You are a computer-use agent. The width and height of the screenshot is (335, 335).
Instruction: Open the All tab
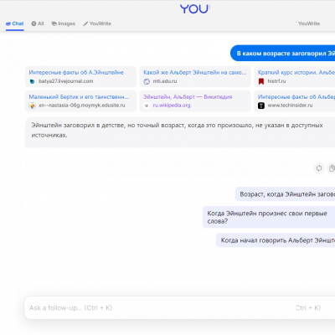pos(38,23)
